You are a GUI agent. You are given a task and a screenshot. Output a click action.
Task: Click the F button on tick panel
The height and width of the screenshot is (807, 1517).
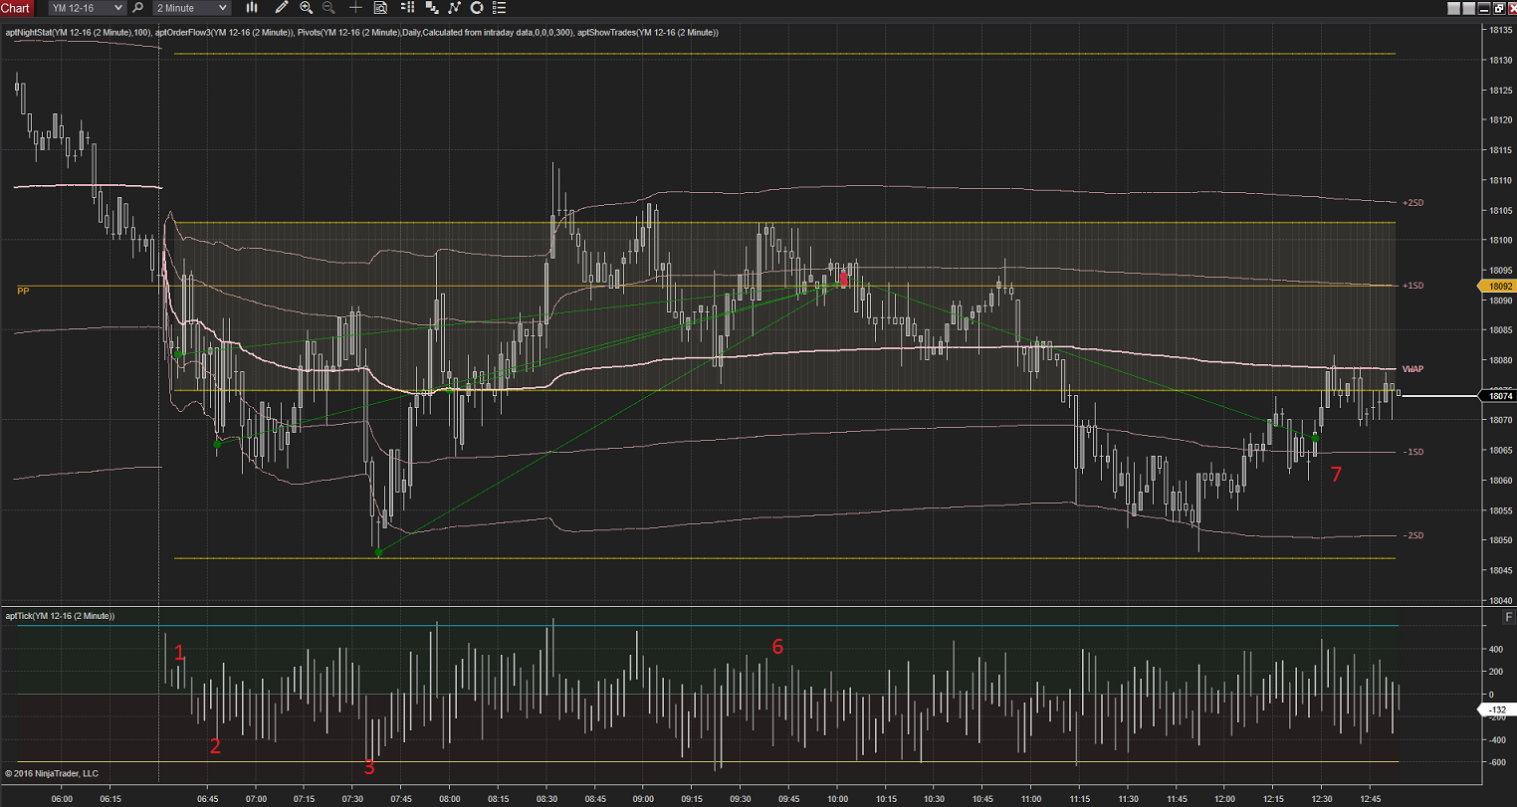tap(1508, 618)
